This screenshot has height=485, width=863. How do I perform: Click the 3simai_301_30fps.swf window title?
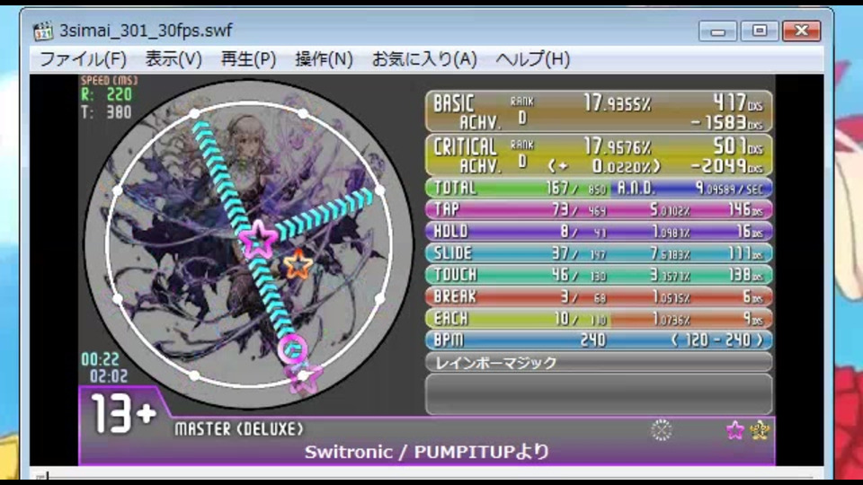click(146, 31)
